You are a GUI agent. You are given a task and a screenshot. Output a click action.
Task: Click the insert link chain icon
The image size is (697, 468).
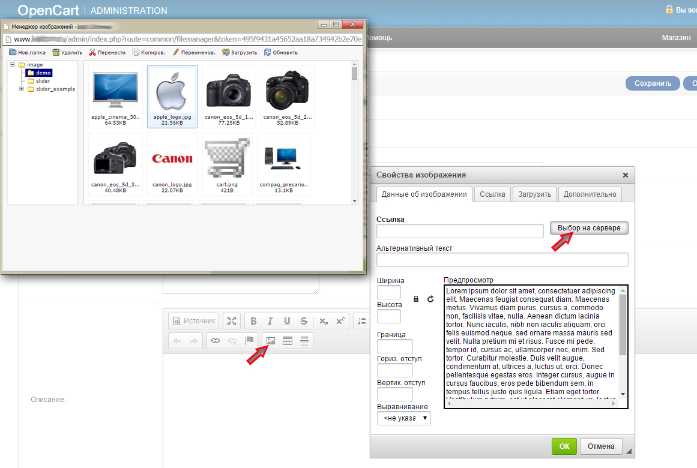coord(216,341)
